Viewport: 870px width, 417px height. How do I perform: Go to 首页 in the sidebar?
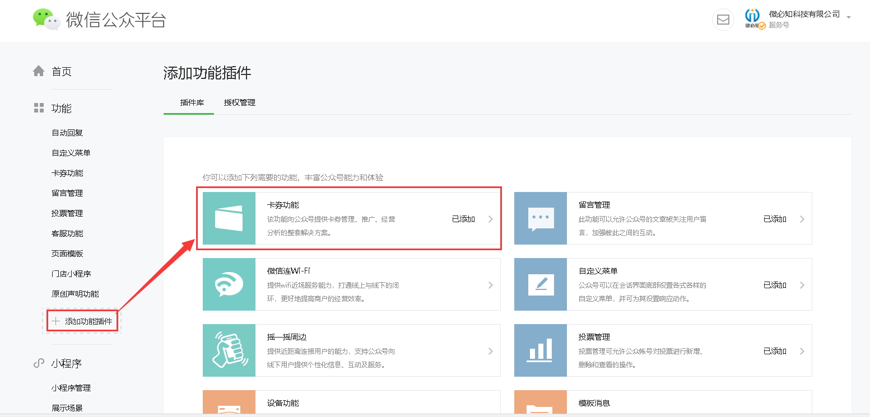62,72
